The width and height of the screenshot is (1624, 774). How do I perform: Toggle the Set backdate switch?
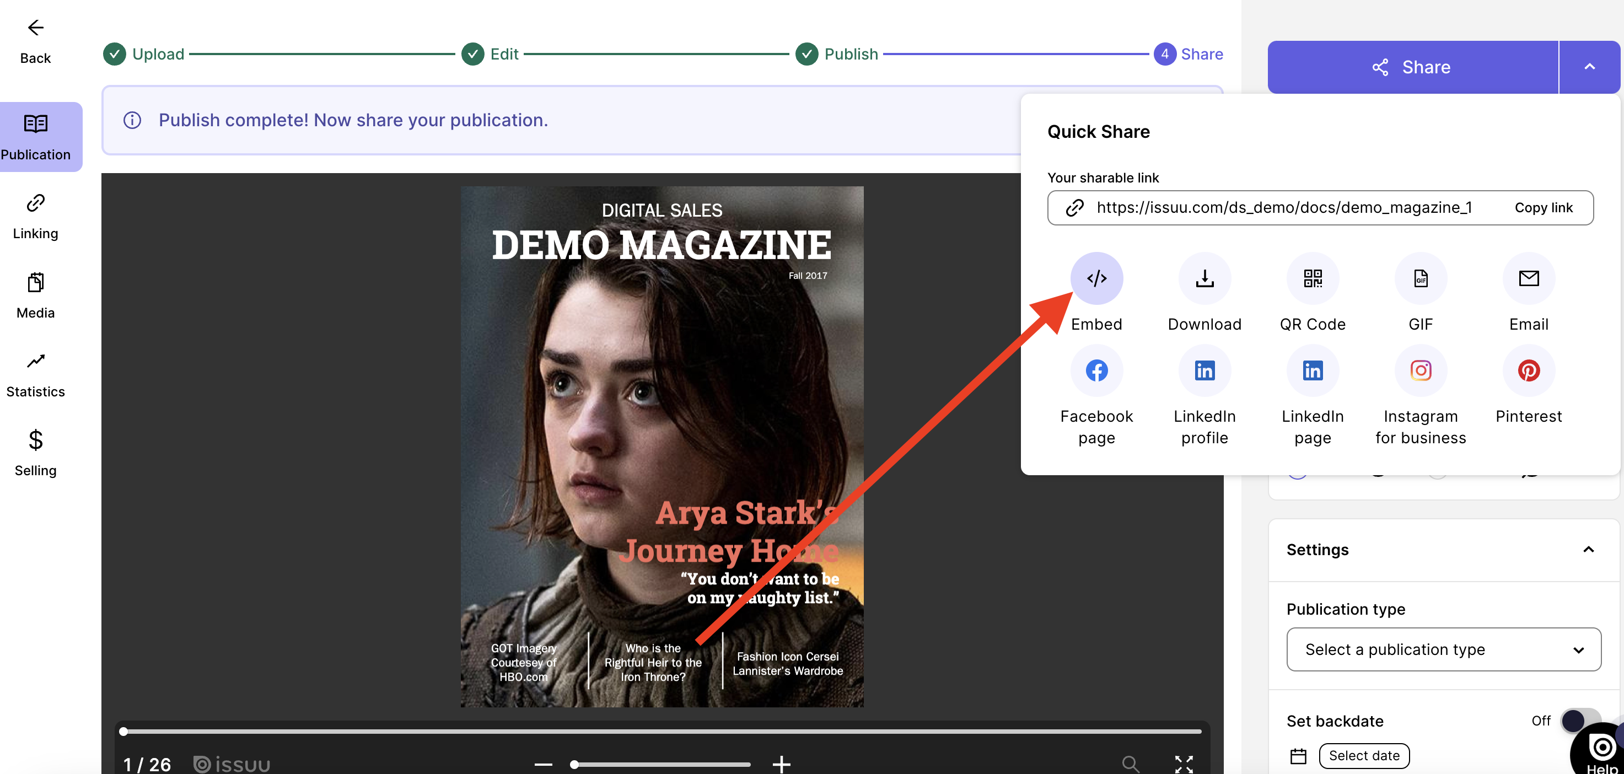[1580, 720]
